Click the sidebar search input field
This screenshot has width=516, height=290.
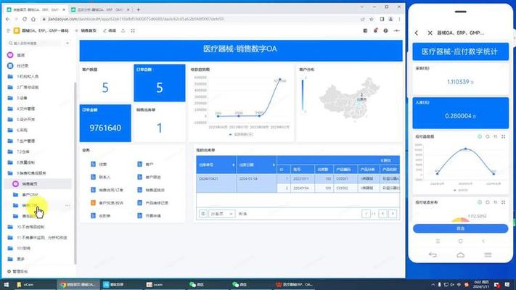pyautogui.click(x=37, y=43)
